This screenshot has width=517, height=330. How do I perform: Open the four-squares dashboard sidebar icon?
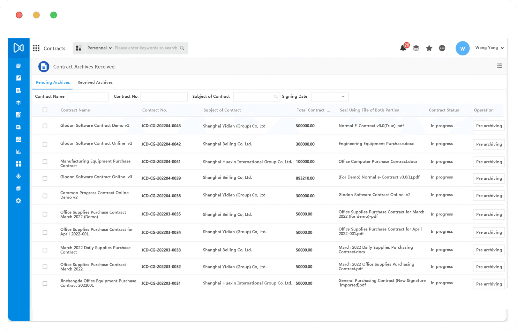[x=19, y=164]
